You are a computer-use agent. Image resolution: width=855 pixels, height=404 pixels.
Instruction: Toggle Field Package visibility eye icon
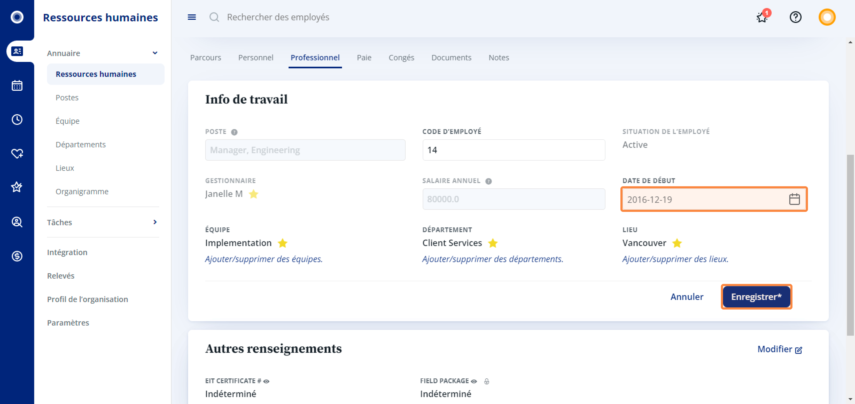(x=474, y=381)
